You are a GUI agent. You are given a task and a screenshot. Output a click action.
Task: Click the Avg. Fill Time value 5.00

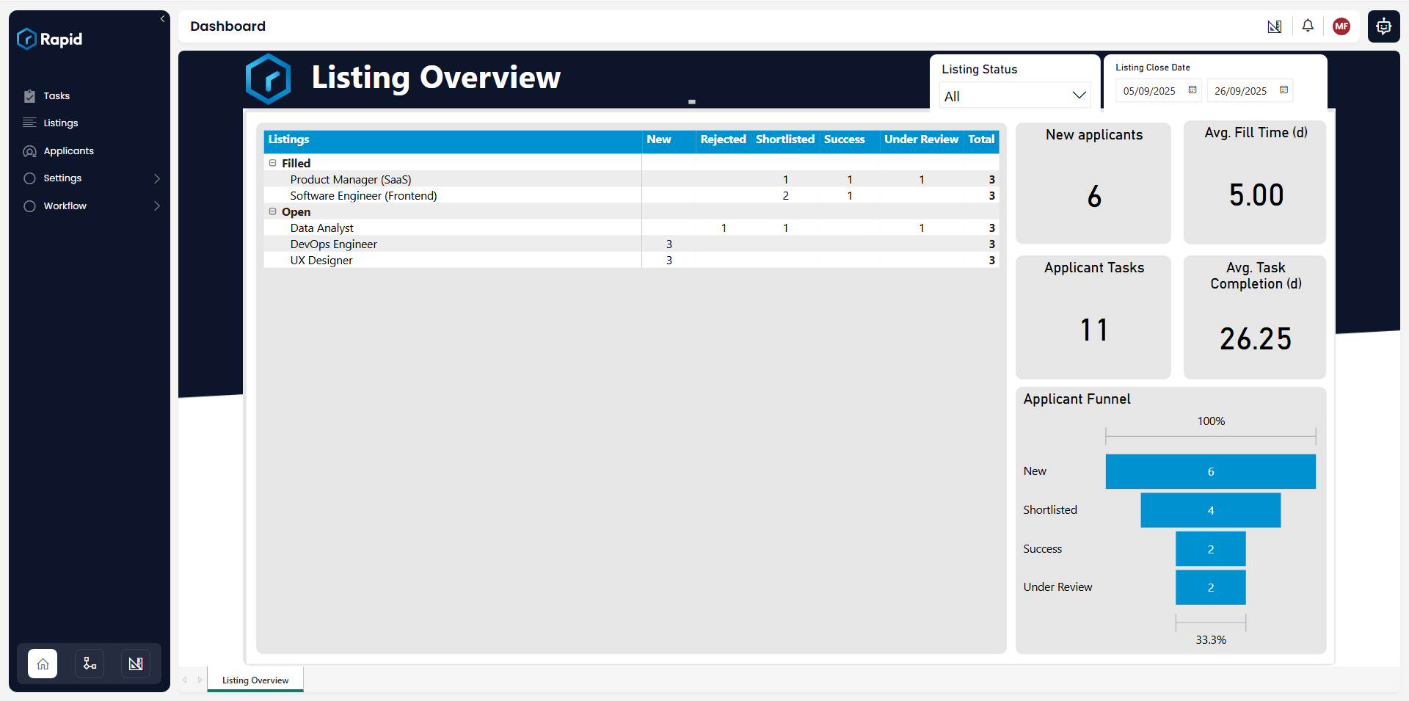pyautogui.click(x=1256, y=195)
